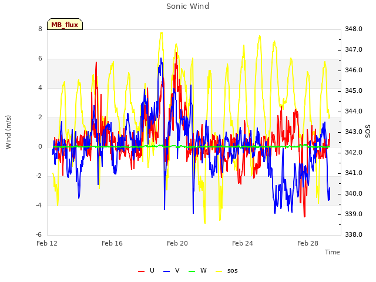Click the 338.0 value on SOS axis
The width and height of the screenshot is (376, 282).
tap(354, 234)
